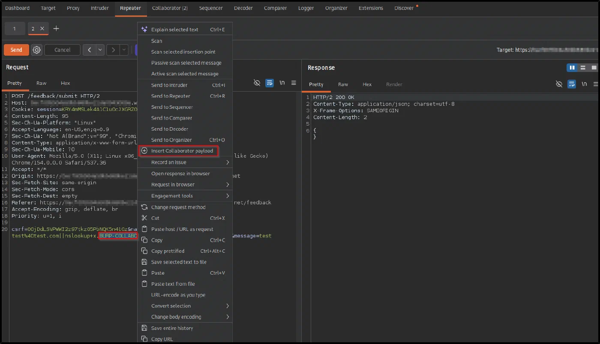Select combined layout view icon

594,68
